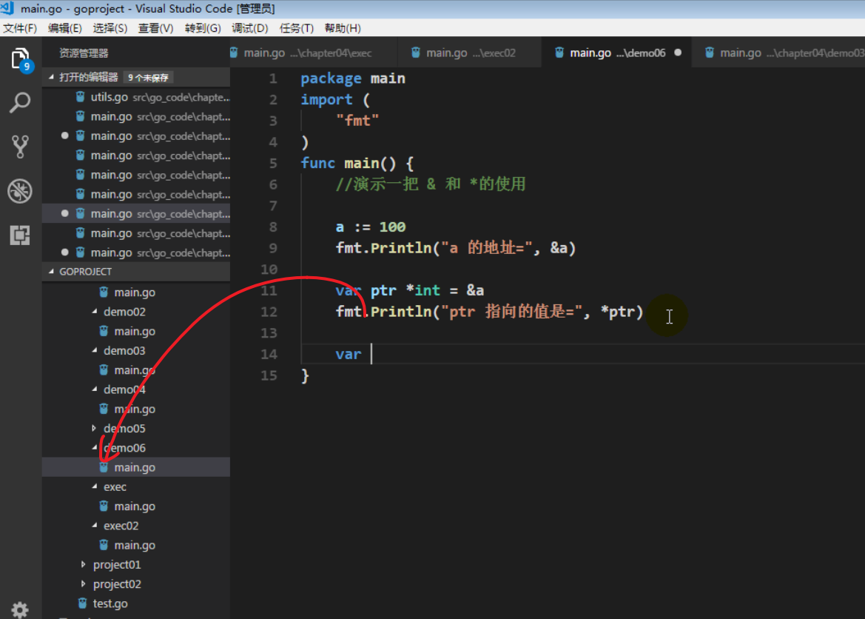
Task: Open main.go under the demo04 folder
Action: pyautogui.click(x=136, y=409)
